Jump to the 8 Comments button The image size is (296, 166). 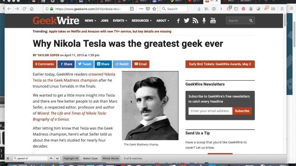coord(44,64)
